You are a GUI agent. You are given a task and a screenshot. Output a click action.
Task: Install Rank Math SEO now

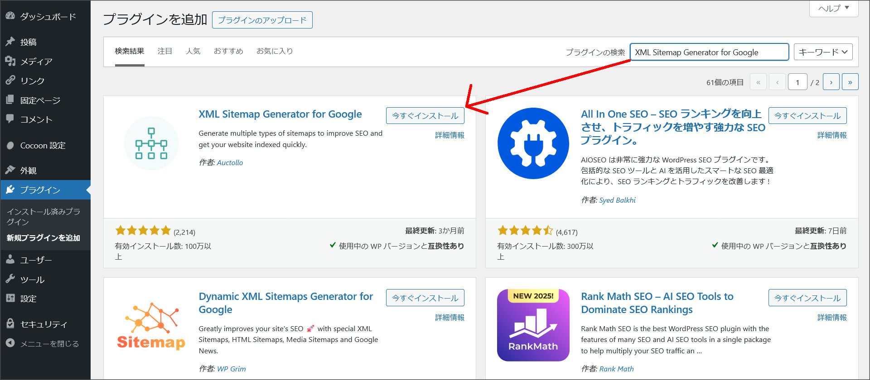pyautogui.click(x=807, y=298)
